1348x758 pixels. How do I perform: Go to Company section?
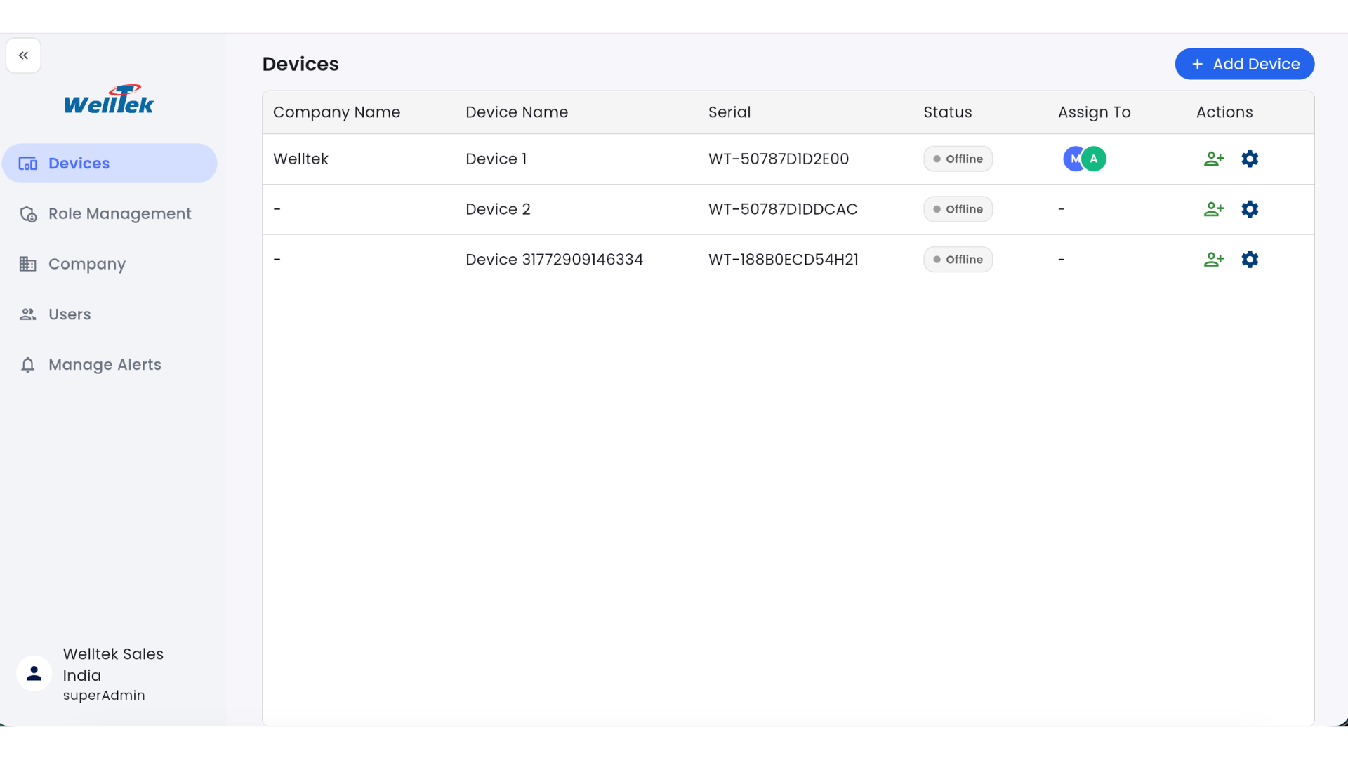click(86, 265)
